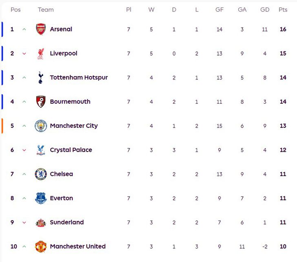This screenshot has height=262, width=297.
Task: Click the Arsenal club crest
Action: point(41,29)
